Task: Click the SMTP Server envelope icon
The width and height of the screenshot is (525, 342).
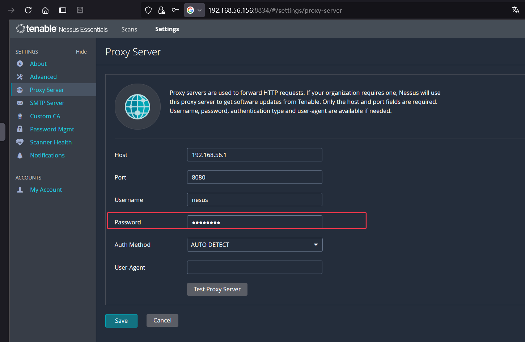Action: coord(20,103)
